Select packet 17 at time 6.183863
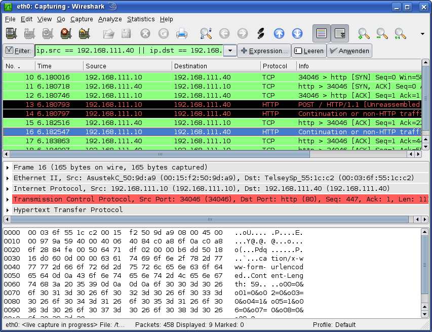 [x=212, y=141]
